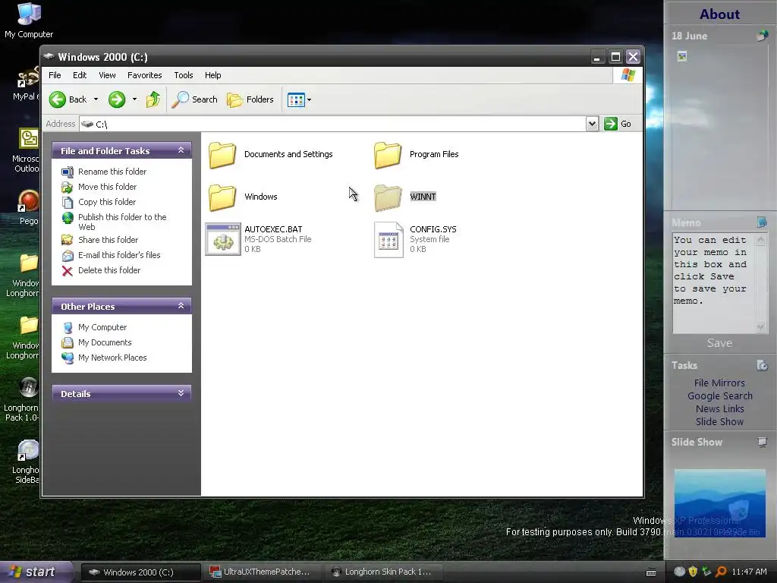Select the CONFIG.SYS file icon
This screenshot has width=777, height=583.
coord(388,239)
